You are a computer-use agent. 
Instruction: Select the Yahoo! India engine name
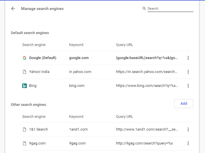coord(39,72)
